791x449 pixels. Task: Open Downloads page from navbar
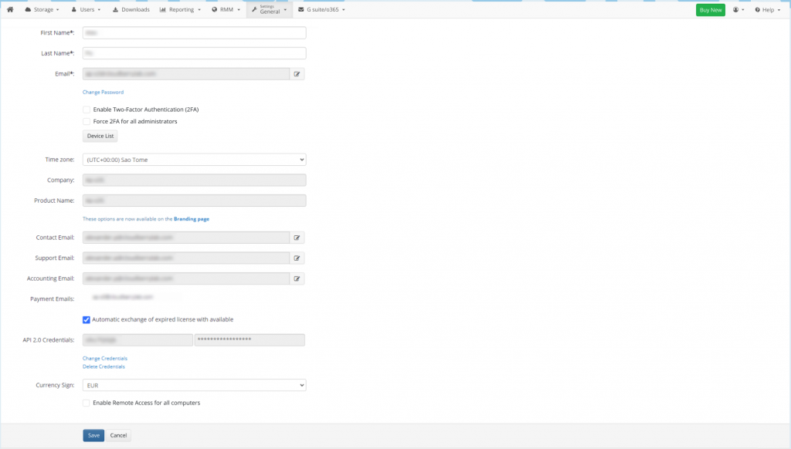pos(131,10)
